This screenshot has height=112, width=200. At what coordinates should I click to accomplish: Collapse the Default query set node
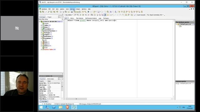point(176,24)
